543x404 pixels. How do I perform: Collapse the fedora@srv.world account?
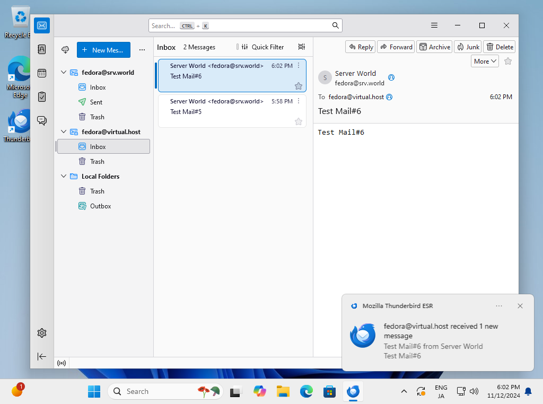click(64, 72)
